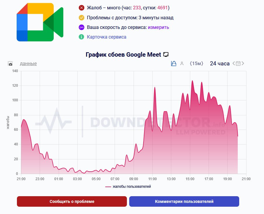Save a chart screenshot with the camera icon
Screen dimensions: 264x214
tap(10, 64)
